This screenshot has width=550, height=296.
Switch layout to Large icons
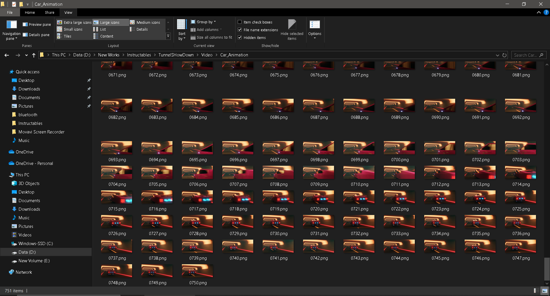110,22
